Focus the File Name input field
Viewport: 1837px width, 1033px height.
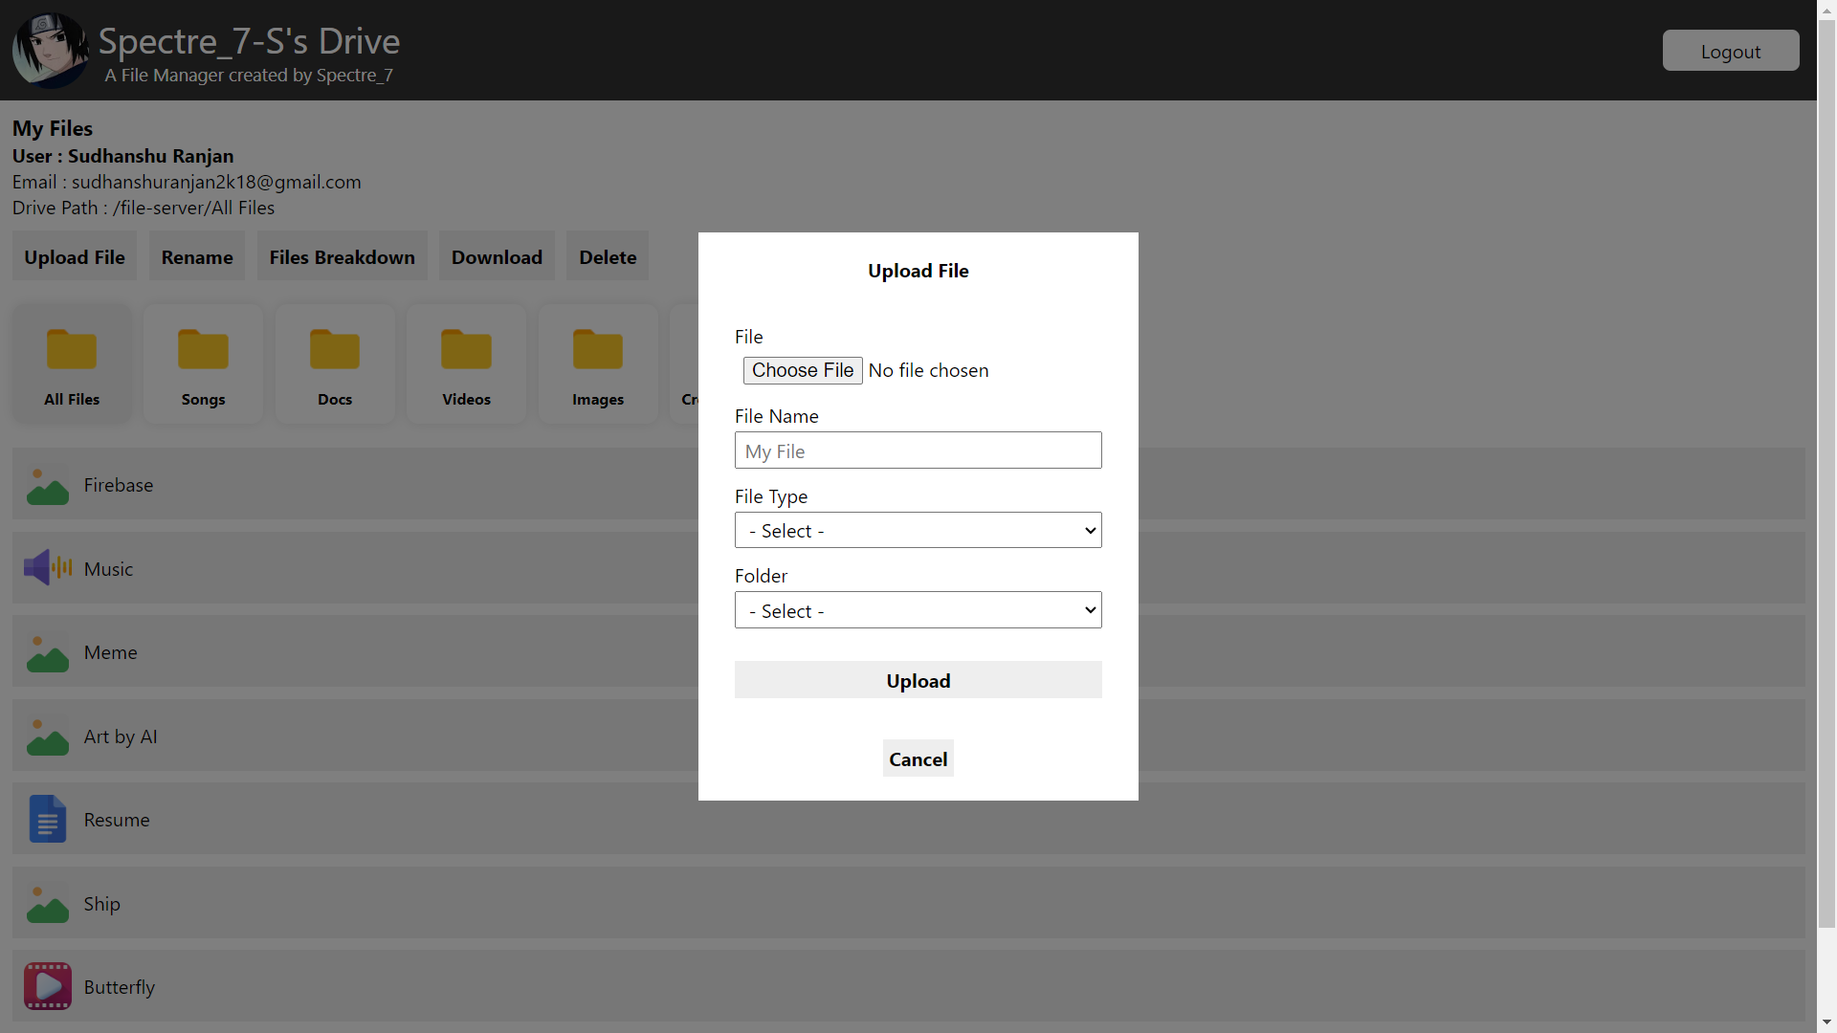pyautogui.click(x=918, y=451)
